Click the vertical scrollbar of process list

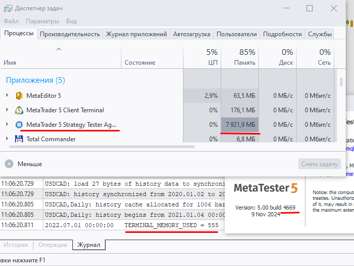(341, 82)
